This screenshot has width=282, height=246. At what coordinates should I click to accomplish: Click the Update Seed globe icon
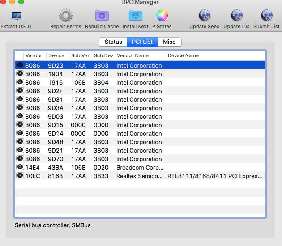(204, 16)
